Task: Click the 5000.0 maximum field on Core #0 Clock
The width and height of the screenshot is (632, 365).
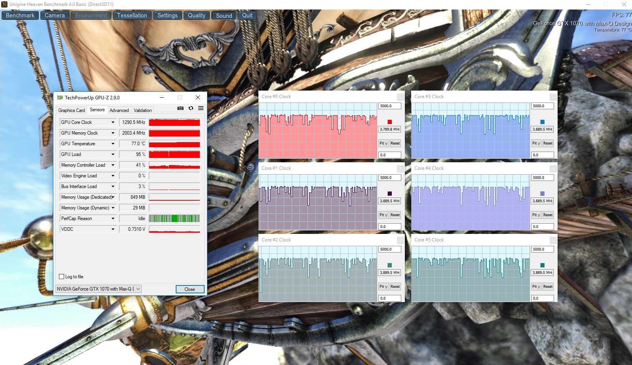Action: [390, 106]
